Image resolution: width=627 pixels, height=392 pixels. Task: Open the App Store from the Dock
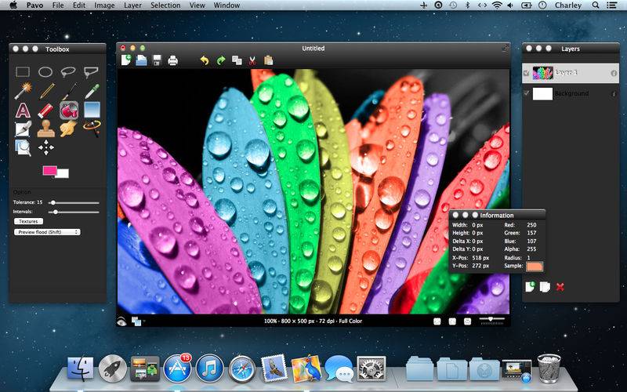[x=178, y=368]
